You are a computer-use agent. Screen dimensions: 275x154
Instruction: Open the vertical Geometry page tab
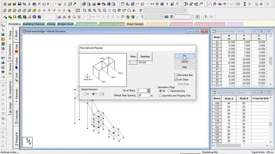click(10, 52)
